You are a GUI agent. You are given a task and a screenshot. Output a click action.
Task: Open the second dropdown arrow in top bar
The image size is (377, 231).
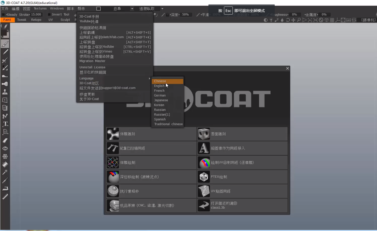[x=162, y=9]
